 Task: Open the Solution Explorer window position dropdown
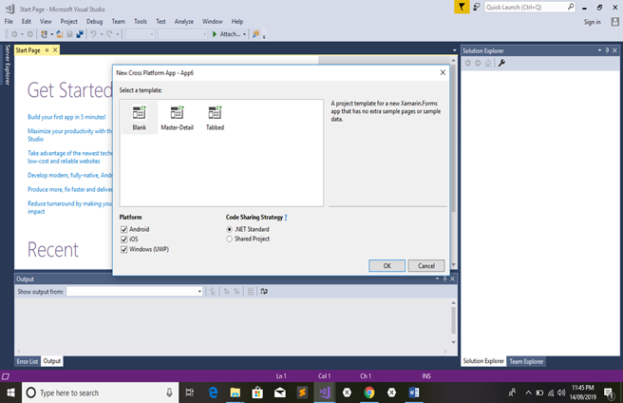click(599, 50)
